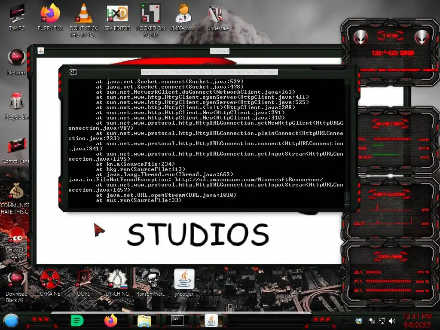
Task: Click the right alien head on TIME widget
Action: 422,37
